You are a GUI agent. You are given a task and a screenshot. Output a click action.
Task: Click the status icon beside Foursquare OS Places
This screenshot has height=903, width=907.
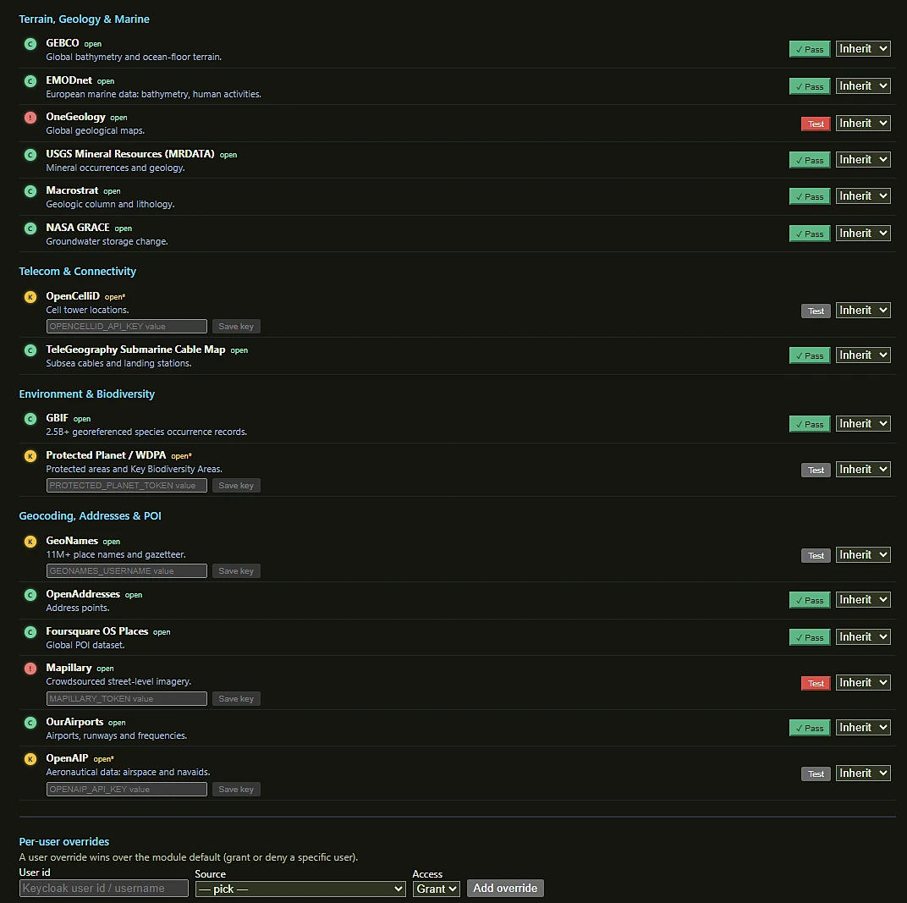click(30, 632)
